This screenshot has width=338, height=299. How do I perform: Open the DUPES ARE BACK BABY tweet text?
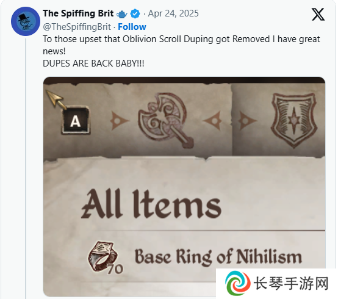tap(93, 63)
